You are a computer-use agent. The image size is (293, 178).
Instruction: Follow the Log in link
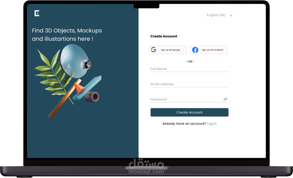[211, 124]
